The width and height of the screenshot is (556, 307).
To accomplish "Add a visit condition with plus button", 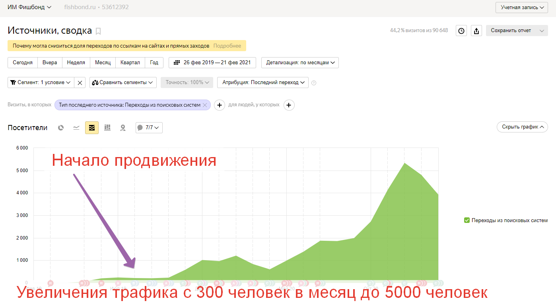I will tap(220, 105).
